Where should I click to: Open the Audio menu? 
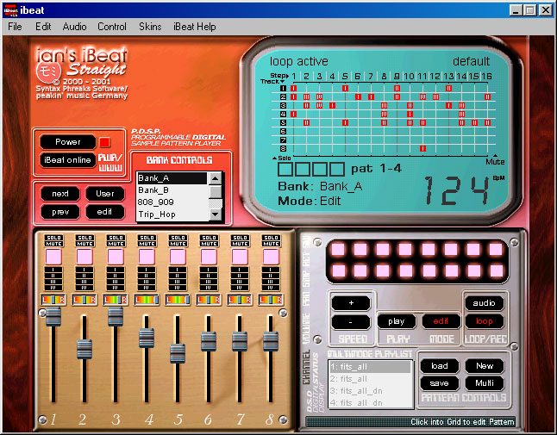75,27
